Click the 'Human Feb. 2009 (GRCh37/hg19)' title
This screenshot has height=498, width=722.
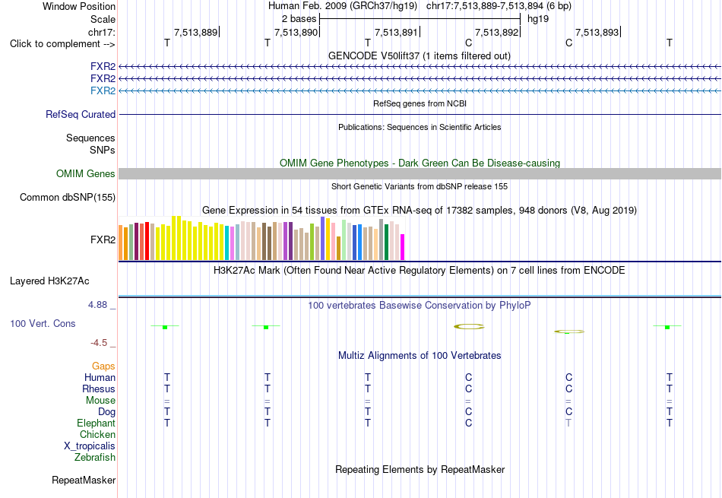[x=343, y=6]
